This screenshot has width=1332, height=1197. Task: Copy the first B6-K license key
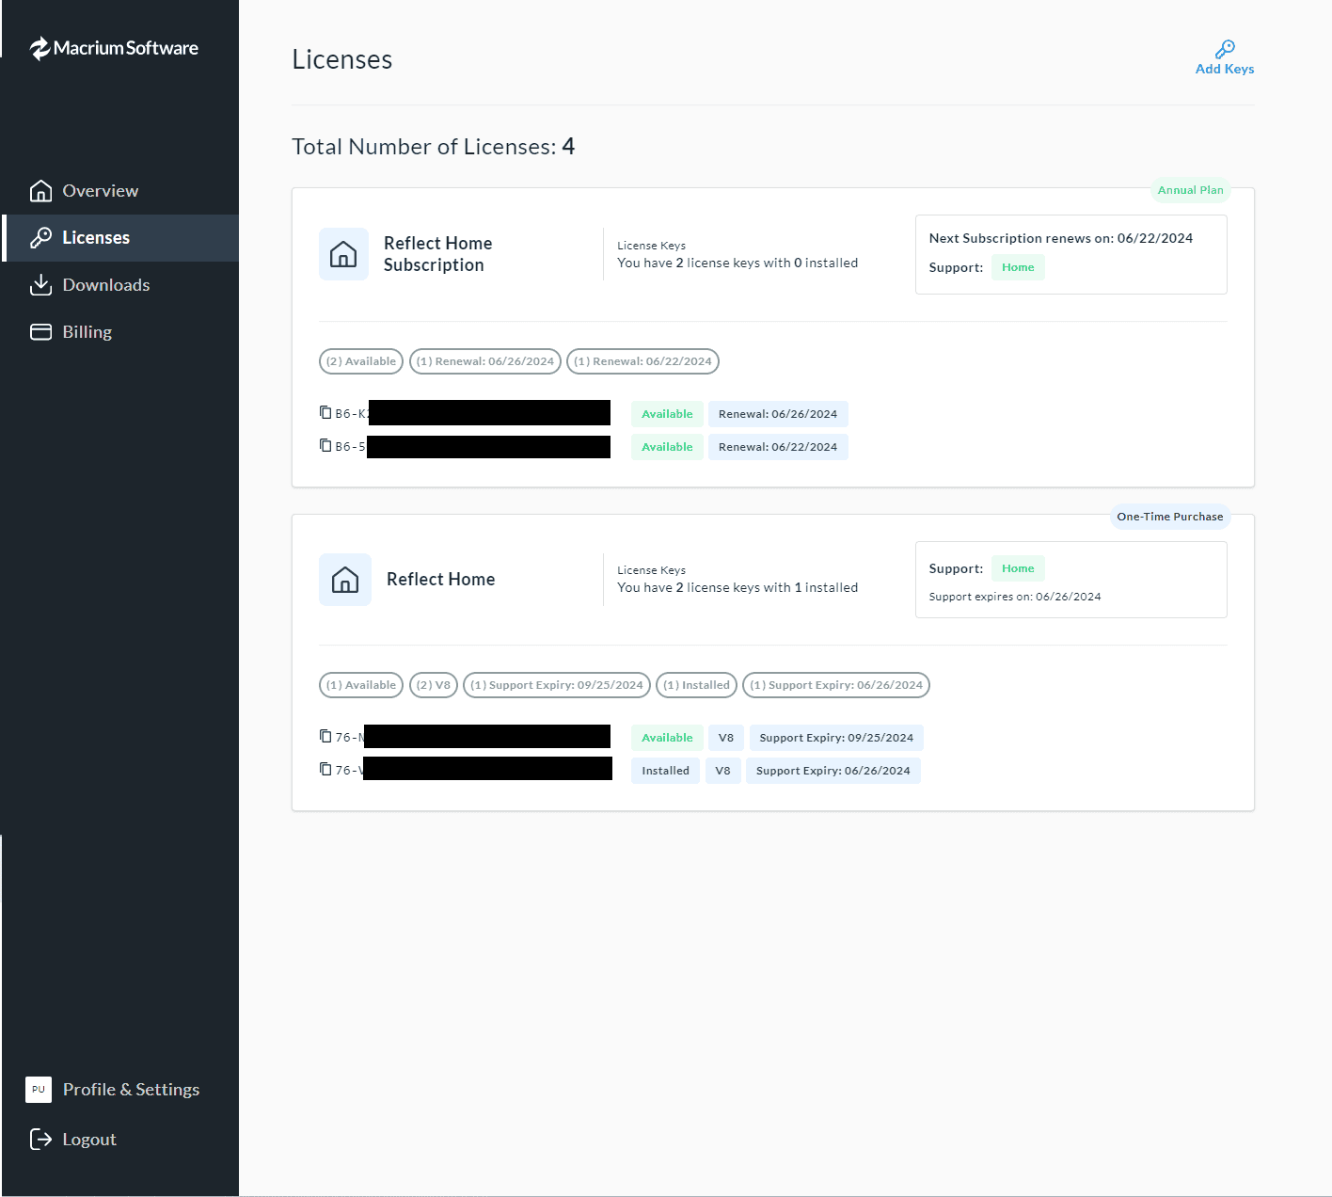[x=325, y=412]
